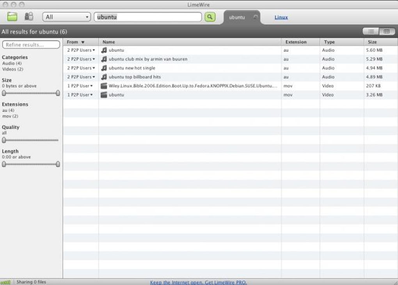The image size is (398, 285).
Task: Select 'ubuntu new hot single' result
Action: tap(132, 68)
